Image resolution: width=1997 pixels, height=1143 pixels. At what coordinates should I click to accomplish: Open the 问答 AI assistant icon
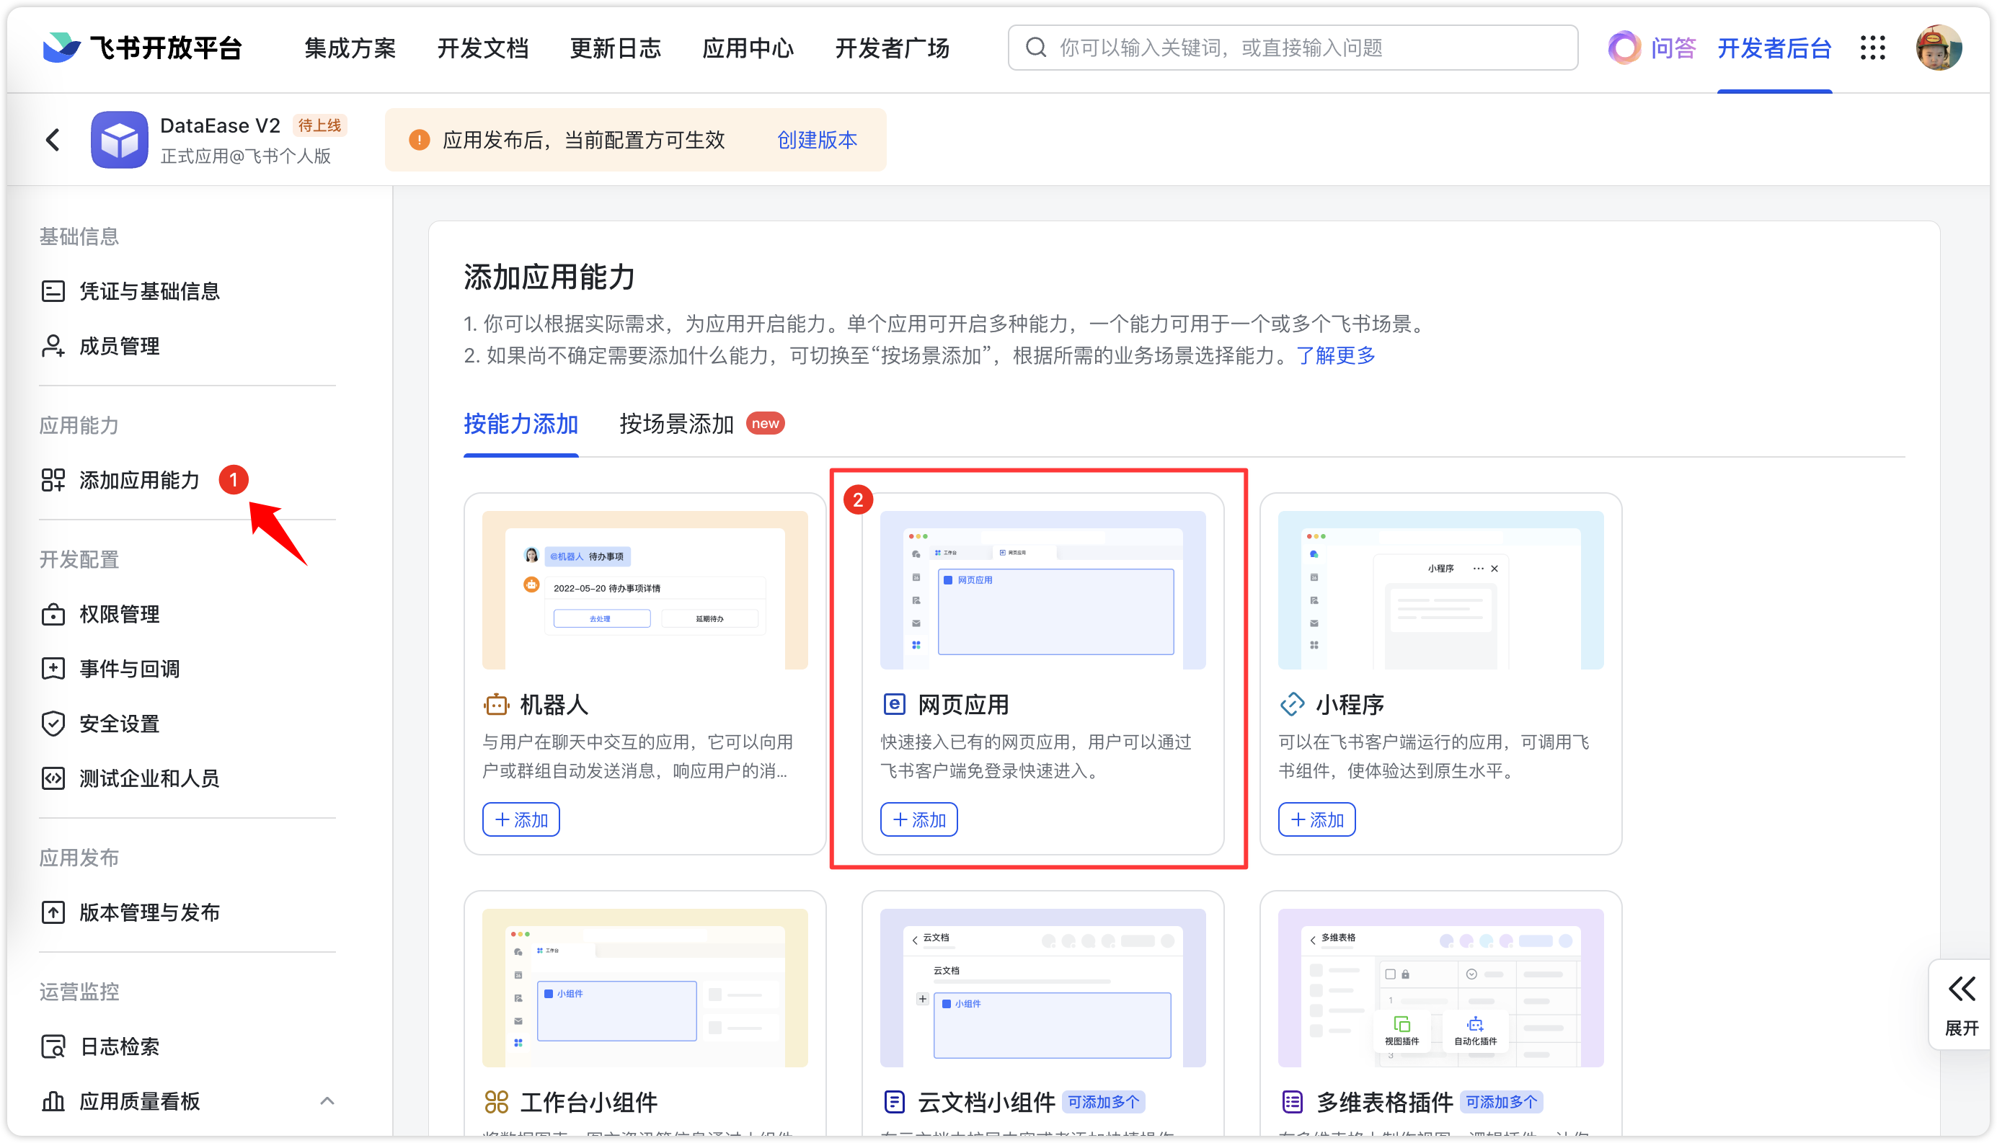pyautogui.click(x=1624, y=48)
